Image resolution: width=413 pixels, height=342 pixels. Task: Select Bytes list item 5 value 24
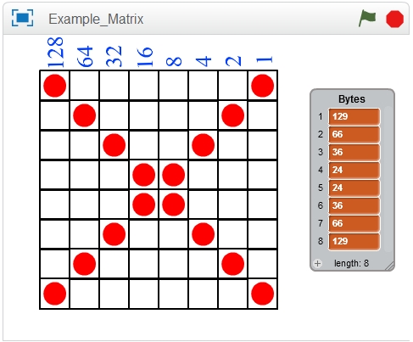(354, 188)
